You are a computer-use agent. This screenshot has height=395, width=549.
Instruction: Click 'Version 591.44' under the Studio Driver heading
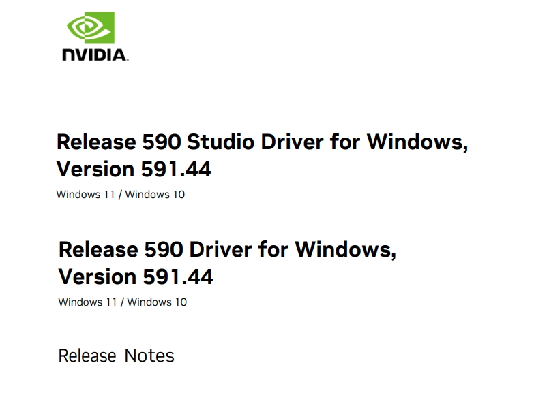click(x=134, y=169)
